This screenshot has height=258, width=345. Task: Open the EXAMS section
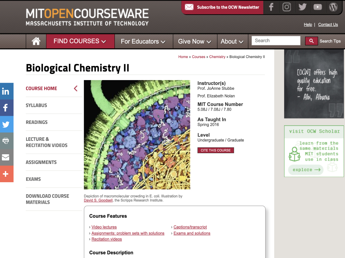(33, 179)
